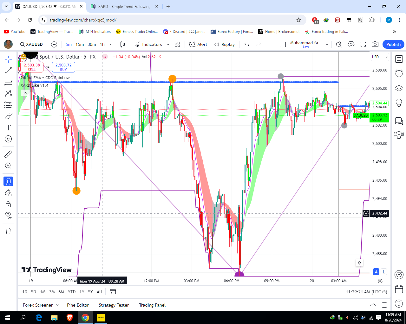Toggle lock all drawing tools

pos(8,204)
